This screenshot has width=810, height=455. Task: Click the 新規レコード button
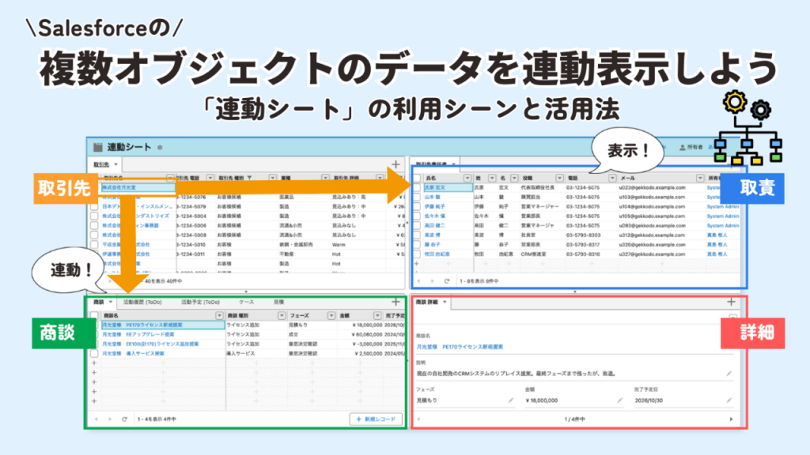[376, 419]
